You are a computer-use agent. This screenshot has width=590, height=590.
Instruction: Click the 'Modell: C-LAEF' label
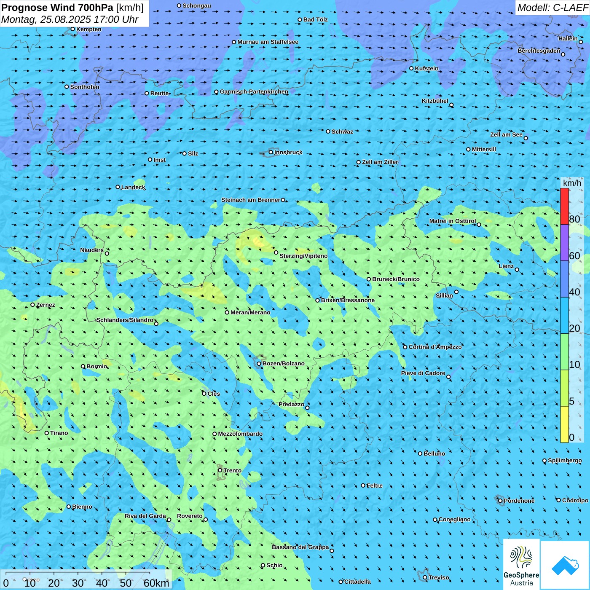point(552,8)
